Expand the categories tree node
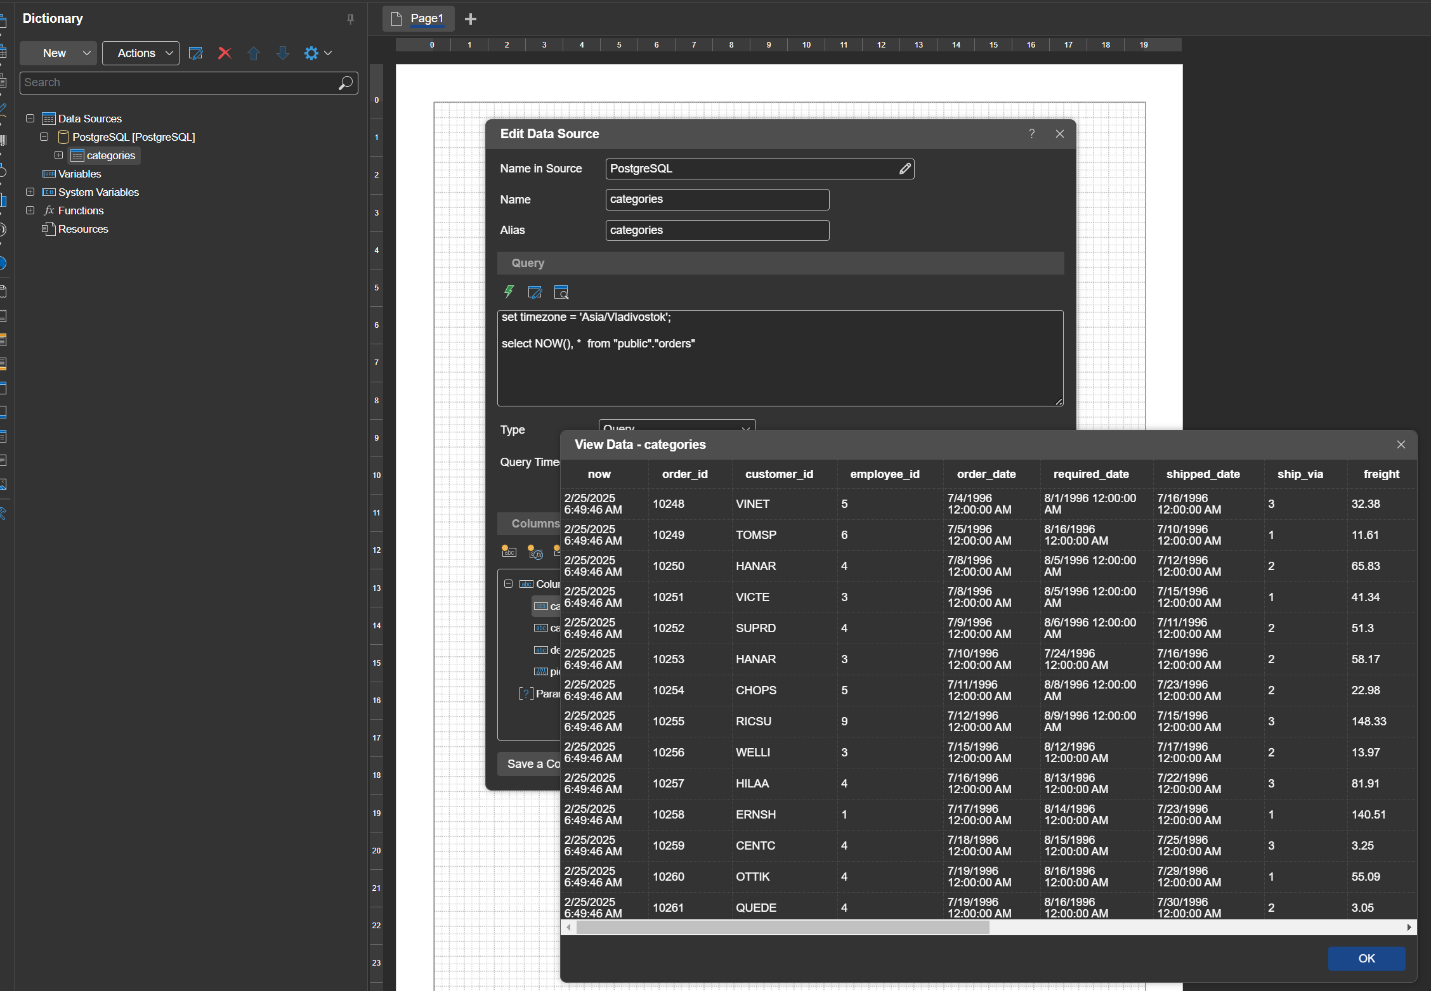The height and width of the screenshot is (991, 1431). coord(59,155)
